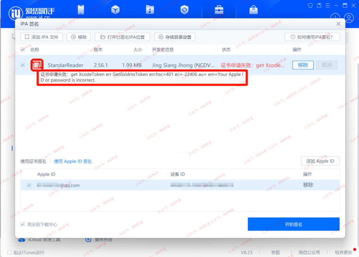Viewport: 359px width, 257px height.
Task: Click 打开已签名IPA位置 button
Action: [122, 37]
